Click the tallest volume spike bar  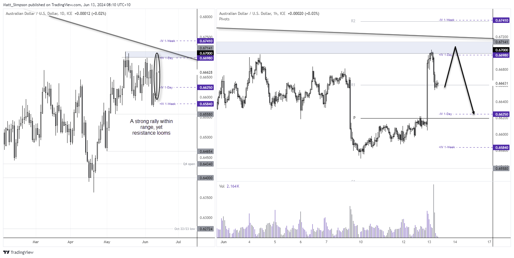click(x=433, y=211)
